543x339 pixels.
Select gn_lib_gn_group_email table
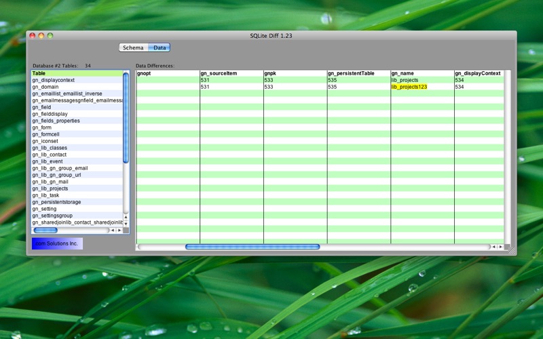[x=77, y=168]
